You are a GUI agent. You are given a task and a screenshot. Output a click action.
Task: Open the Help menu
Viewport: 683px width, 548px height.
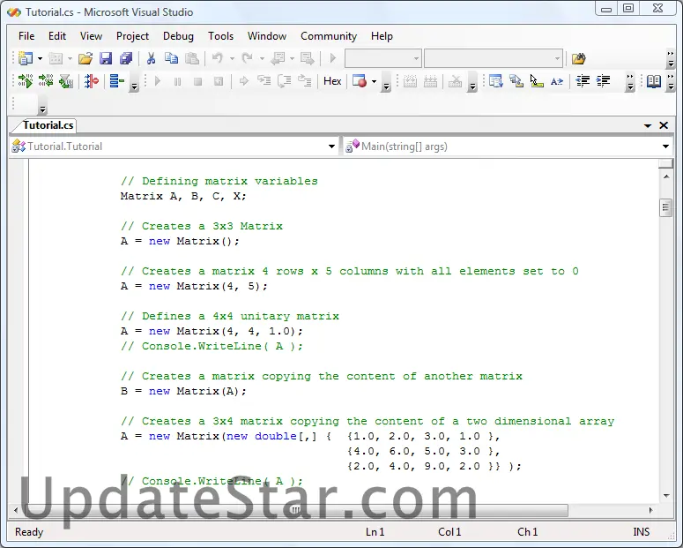(382, 36)
